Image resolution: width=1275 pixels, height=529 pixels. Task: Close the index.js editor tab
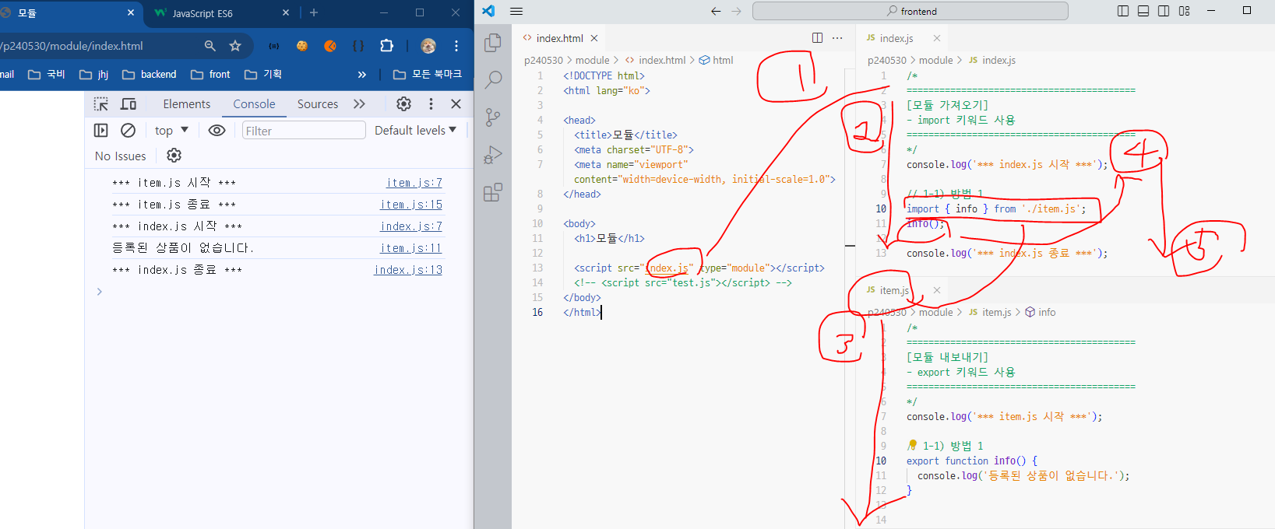937,38
